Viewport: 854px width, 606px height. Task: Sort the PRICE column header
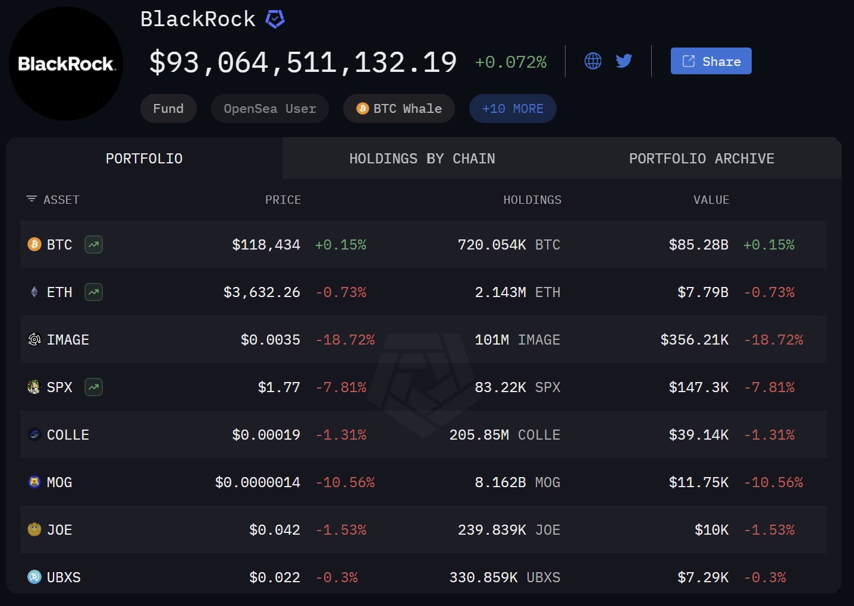point(283,200)
